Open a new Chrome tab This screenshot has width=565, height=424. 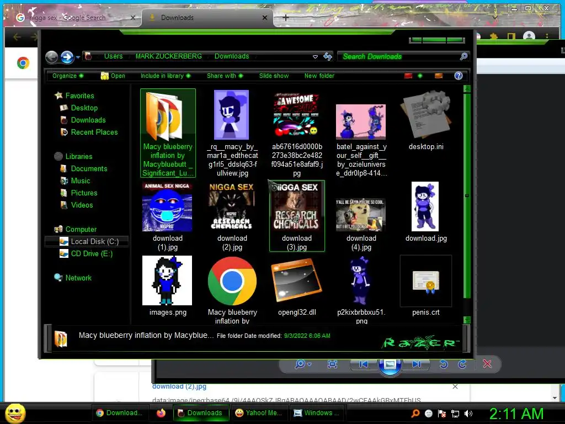(285, 17)
